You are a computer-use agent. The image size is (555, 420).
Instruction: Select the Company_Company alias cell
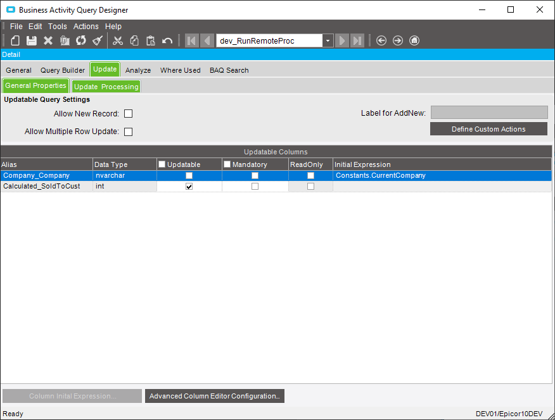[x=46, y=176]
